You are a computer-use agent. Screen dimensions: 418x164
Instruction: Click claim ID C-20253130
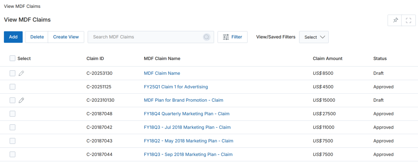[x=99, y=73]
